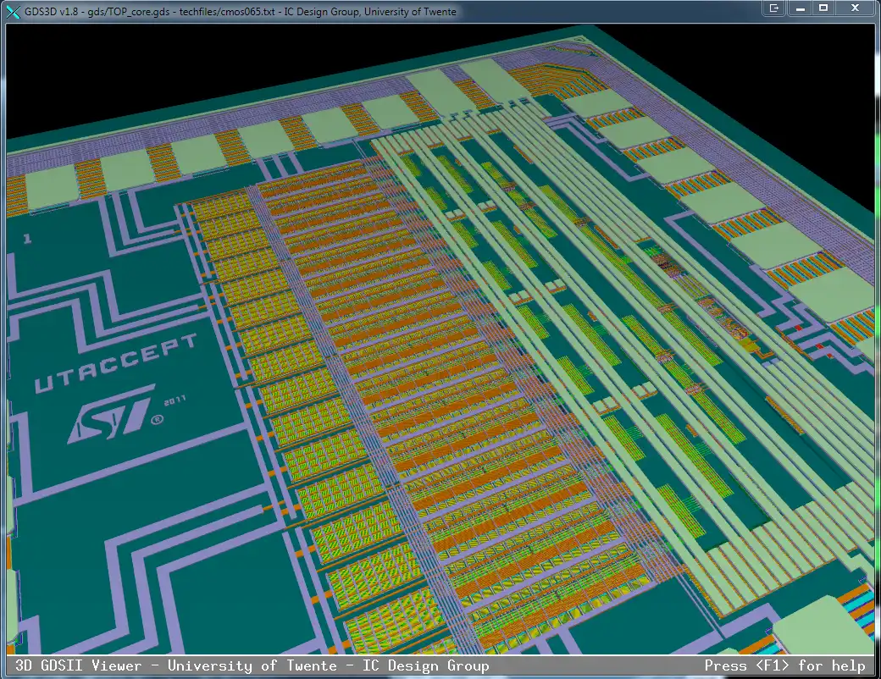Click the "Press <F1> for help" status text
The image size is (881, 679).
tap(784, 666)
